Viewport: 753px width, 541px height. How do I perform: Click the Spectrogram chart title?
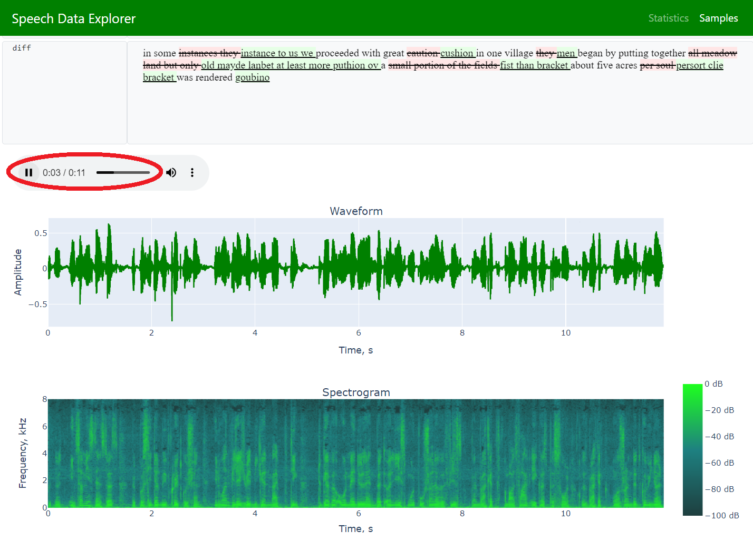[x=356, y=392]
